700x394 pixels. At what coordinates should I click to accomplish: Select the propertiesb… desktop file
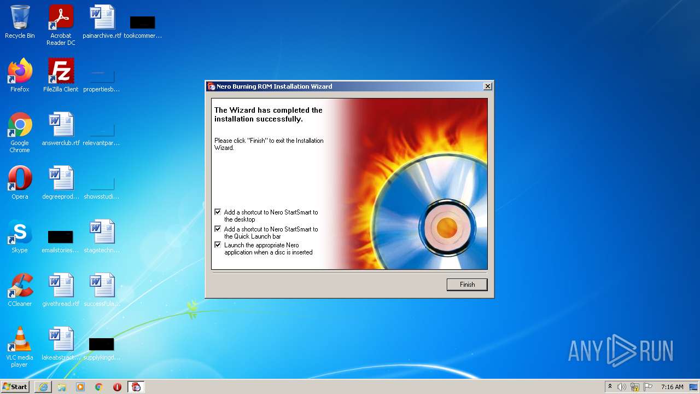102,79
